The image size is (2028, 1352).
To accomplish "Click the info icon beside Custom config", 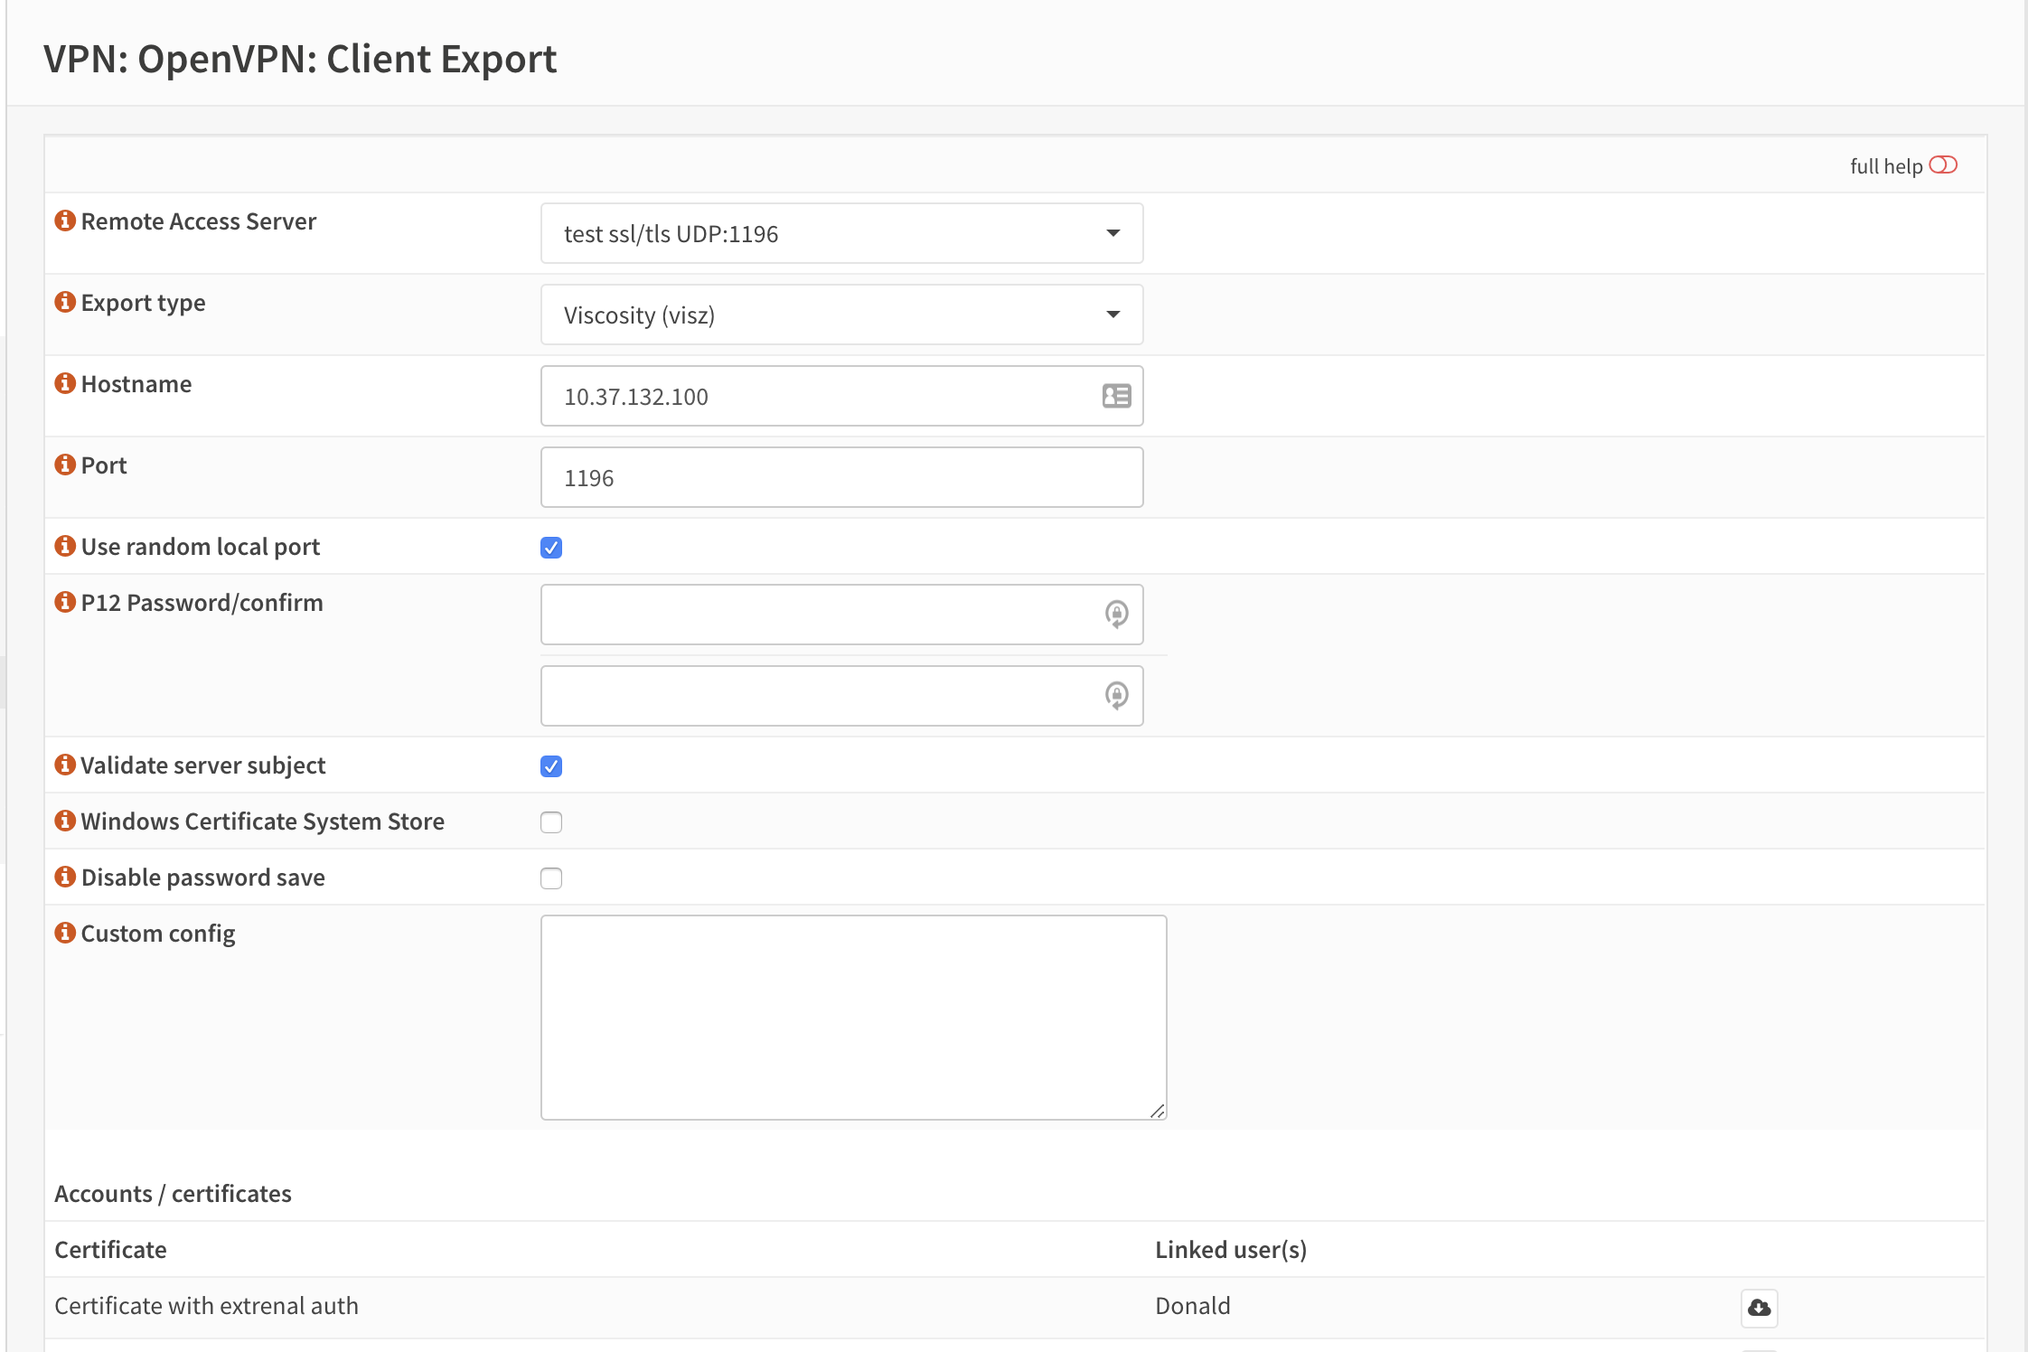I will (65, 933).
